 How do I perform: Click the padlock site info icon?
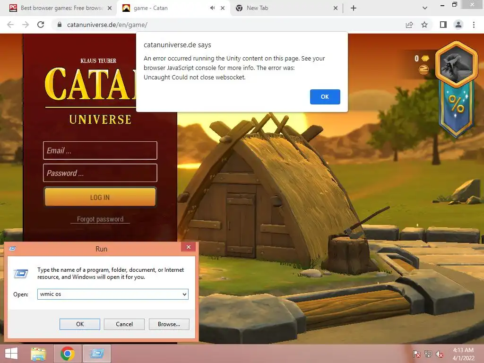click(x=60, y=25)
